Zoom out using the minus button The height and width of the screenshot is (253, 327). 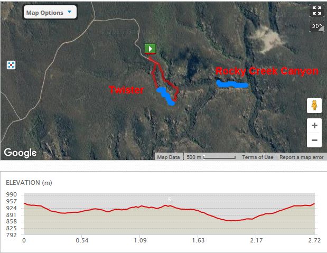click(314, 140)
